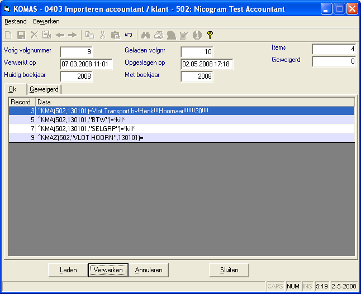Click the New document toolbar icon
Screen dimensions: 361x294
click(8, 35)
